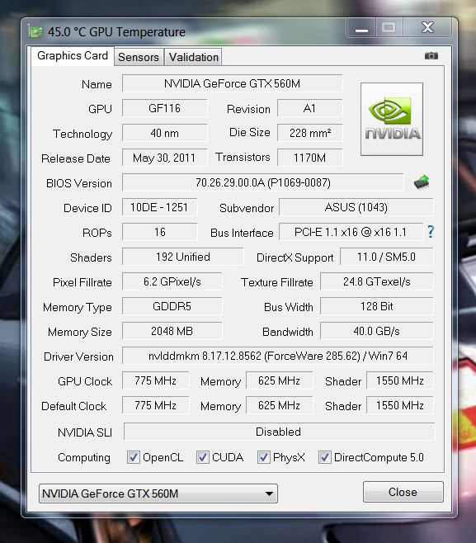Switch to the Sensors tab
476x543 pixels.
139,57
